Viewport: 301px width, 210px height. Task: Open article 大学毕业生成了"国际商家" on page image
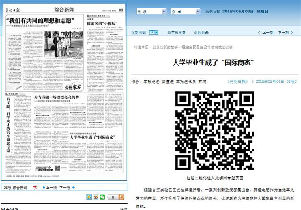pyautogui.click(x=93, y=137)
